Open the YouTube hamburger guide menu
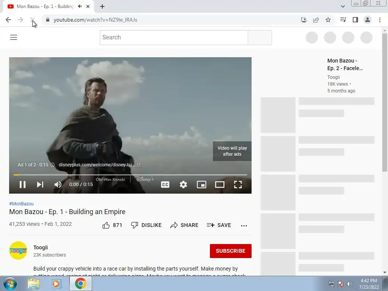This screenshot has height=291, width=388. [14, 38]
